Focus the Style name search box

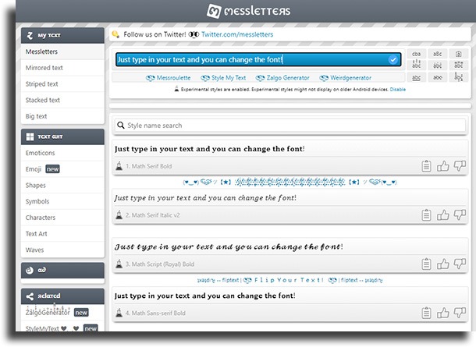click(x=290, y=126)
